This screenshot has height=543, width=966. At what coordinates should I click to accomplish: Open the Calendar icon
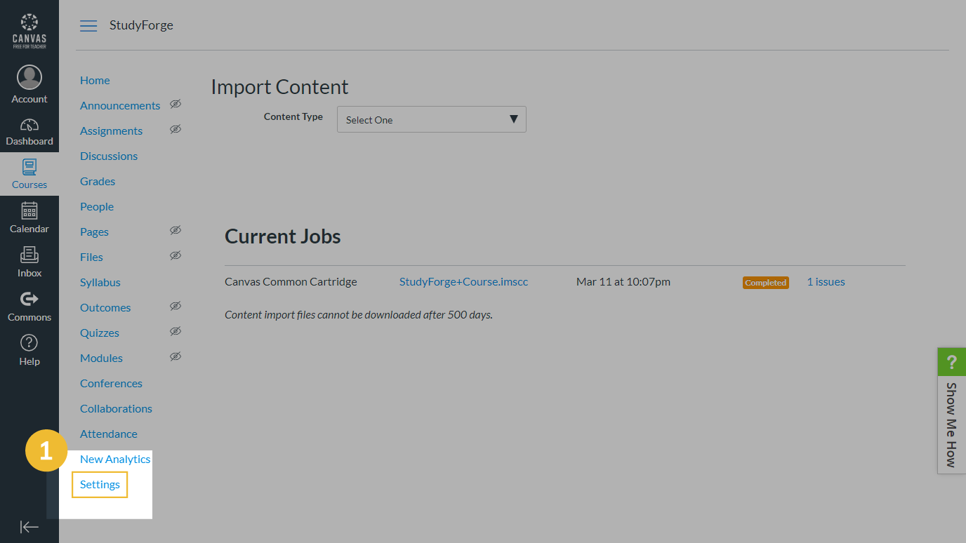click(x=29, y=211)
